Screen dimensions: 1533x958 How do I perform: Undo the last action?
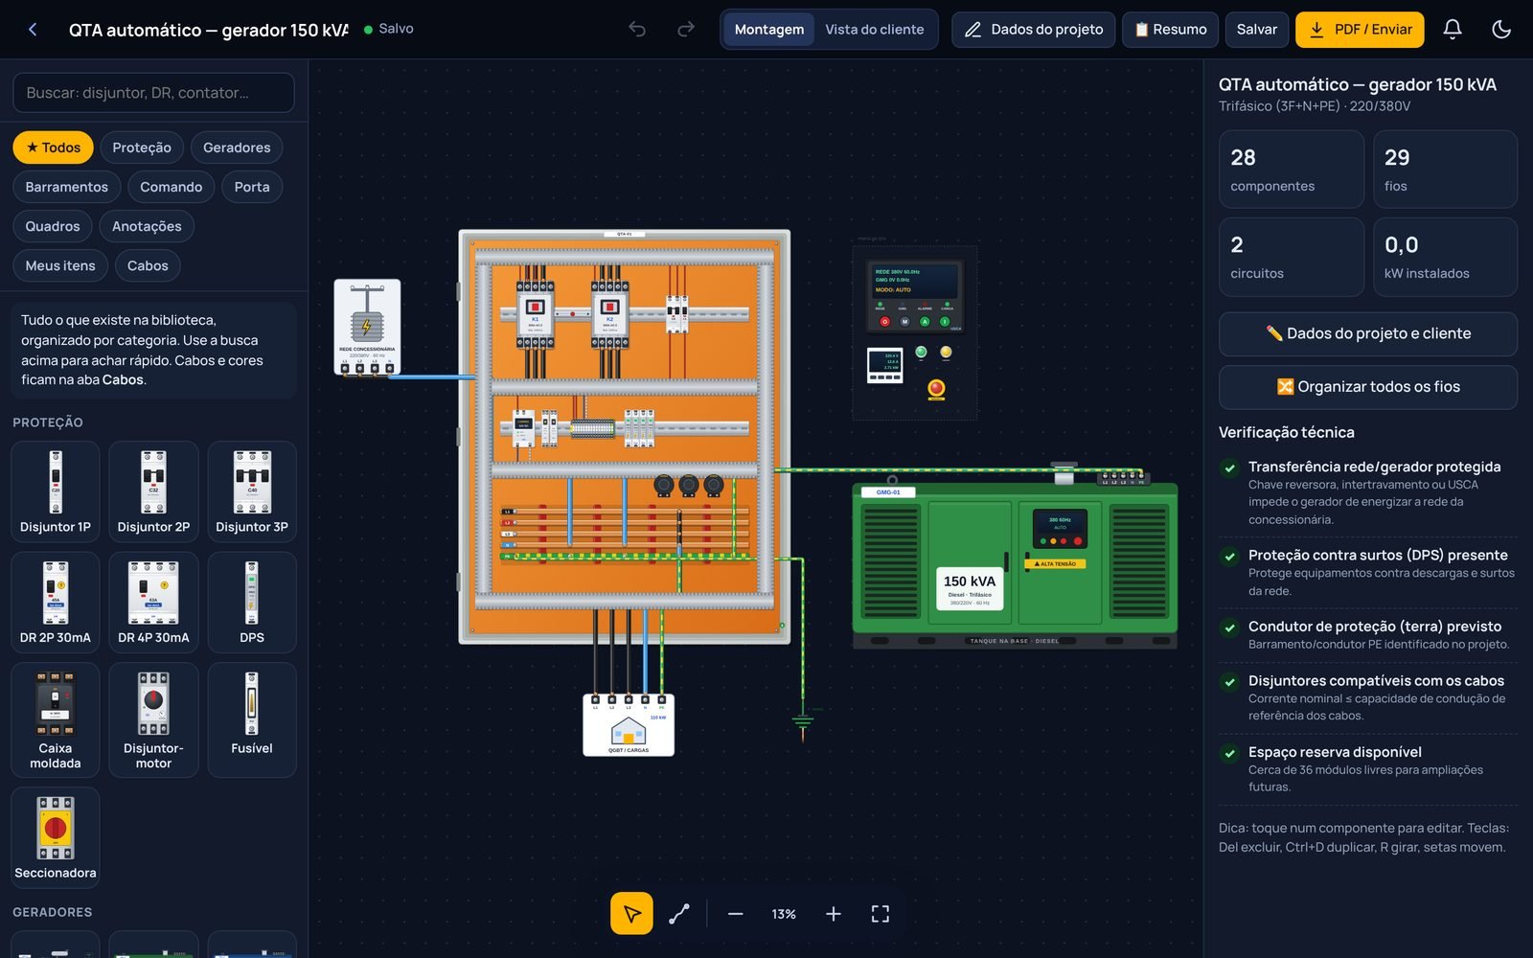[637, 30]
